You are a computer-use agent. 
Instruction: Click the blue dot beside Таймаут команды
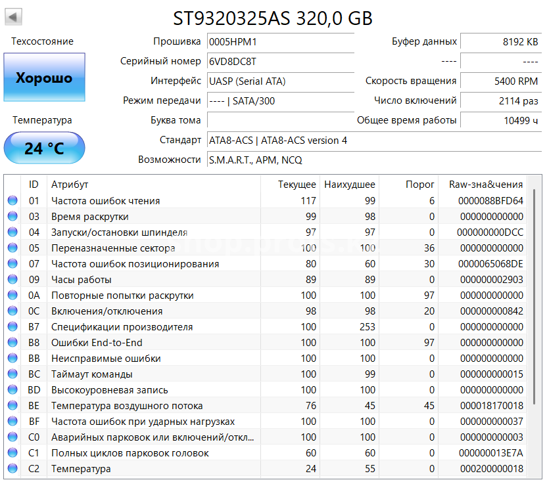click(x=11, y=374)
